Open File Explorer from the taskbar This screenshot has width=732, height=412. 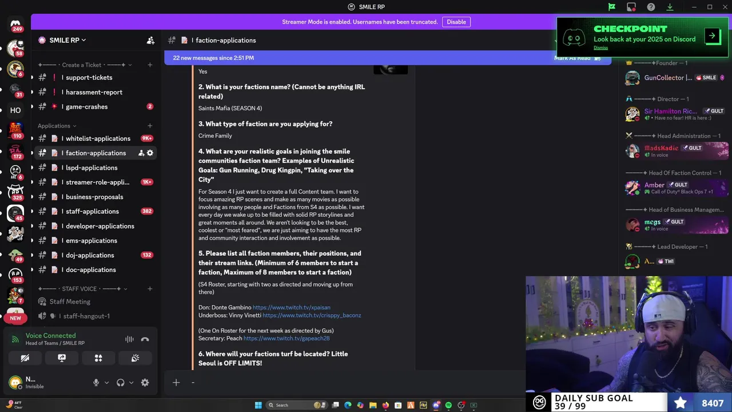(373, 405)
